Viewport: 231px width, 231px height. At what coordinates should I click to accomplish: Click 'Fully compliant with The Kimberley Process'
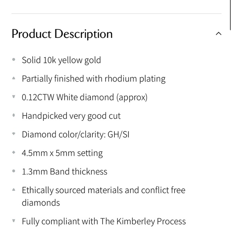[104, 221]
